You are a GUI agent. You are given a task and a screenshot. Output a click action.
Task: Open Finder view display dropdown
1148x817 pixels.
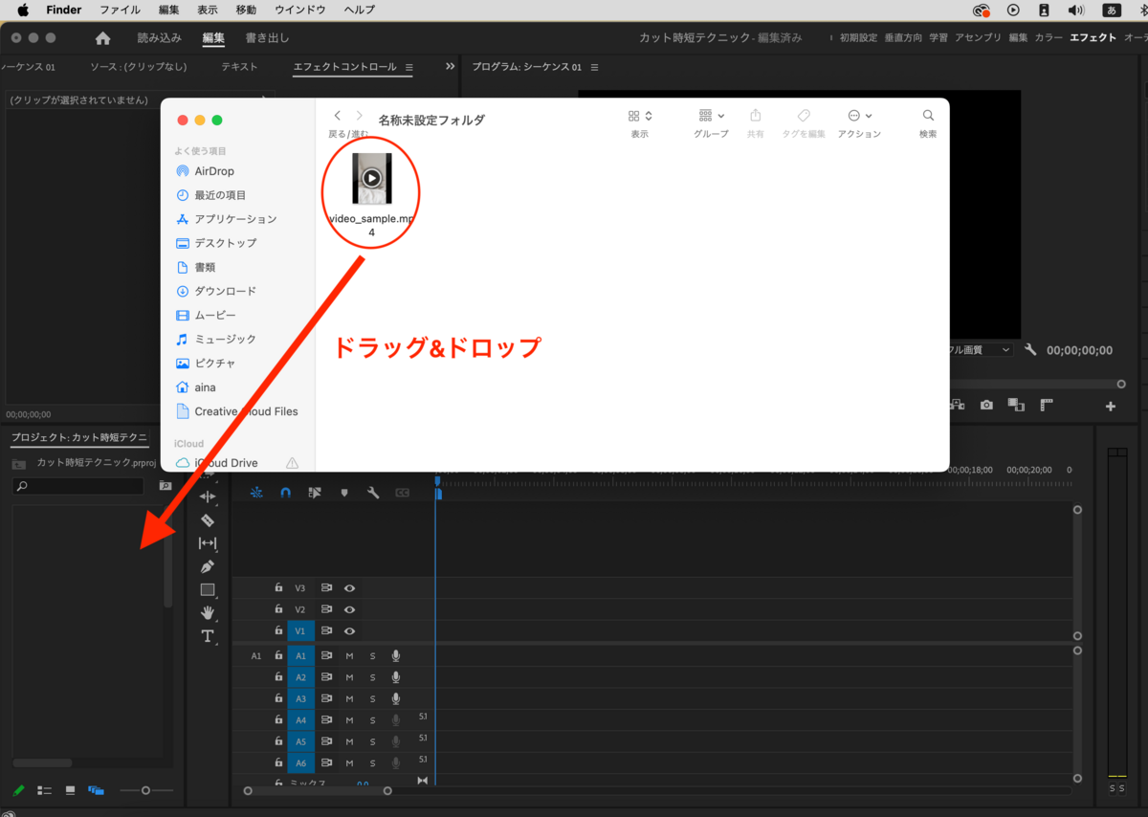(640, 116)
